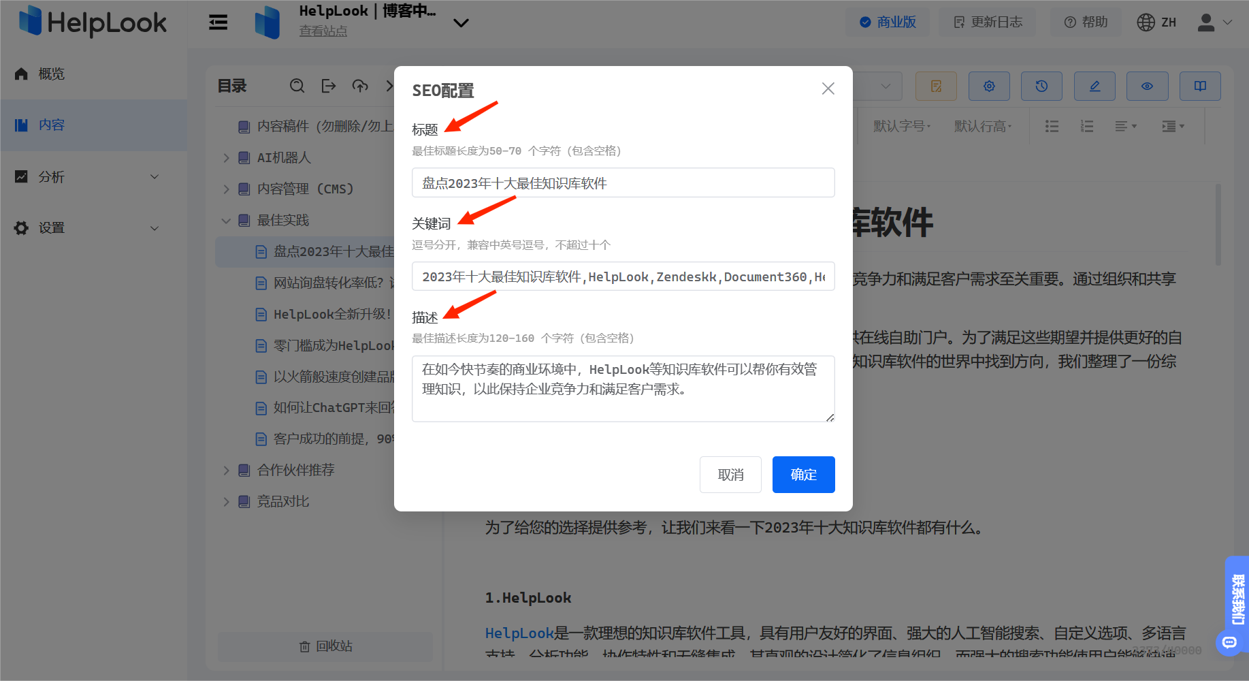Select 概览 in the left sidebar
1249x681 pixels.
[x=52, y=74]
